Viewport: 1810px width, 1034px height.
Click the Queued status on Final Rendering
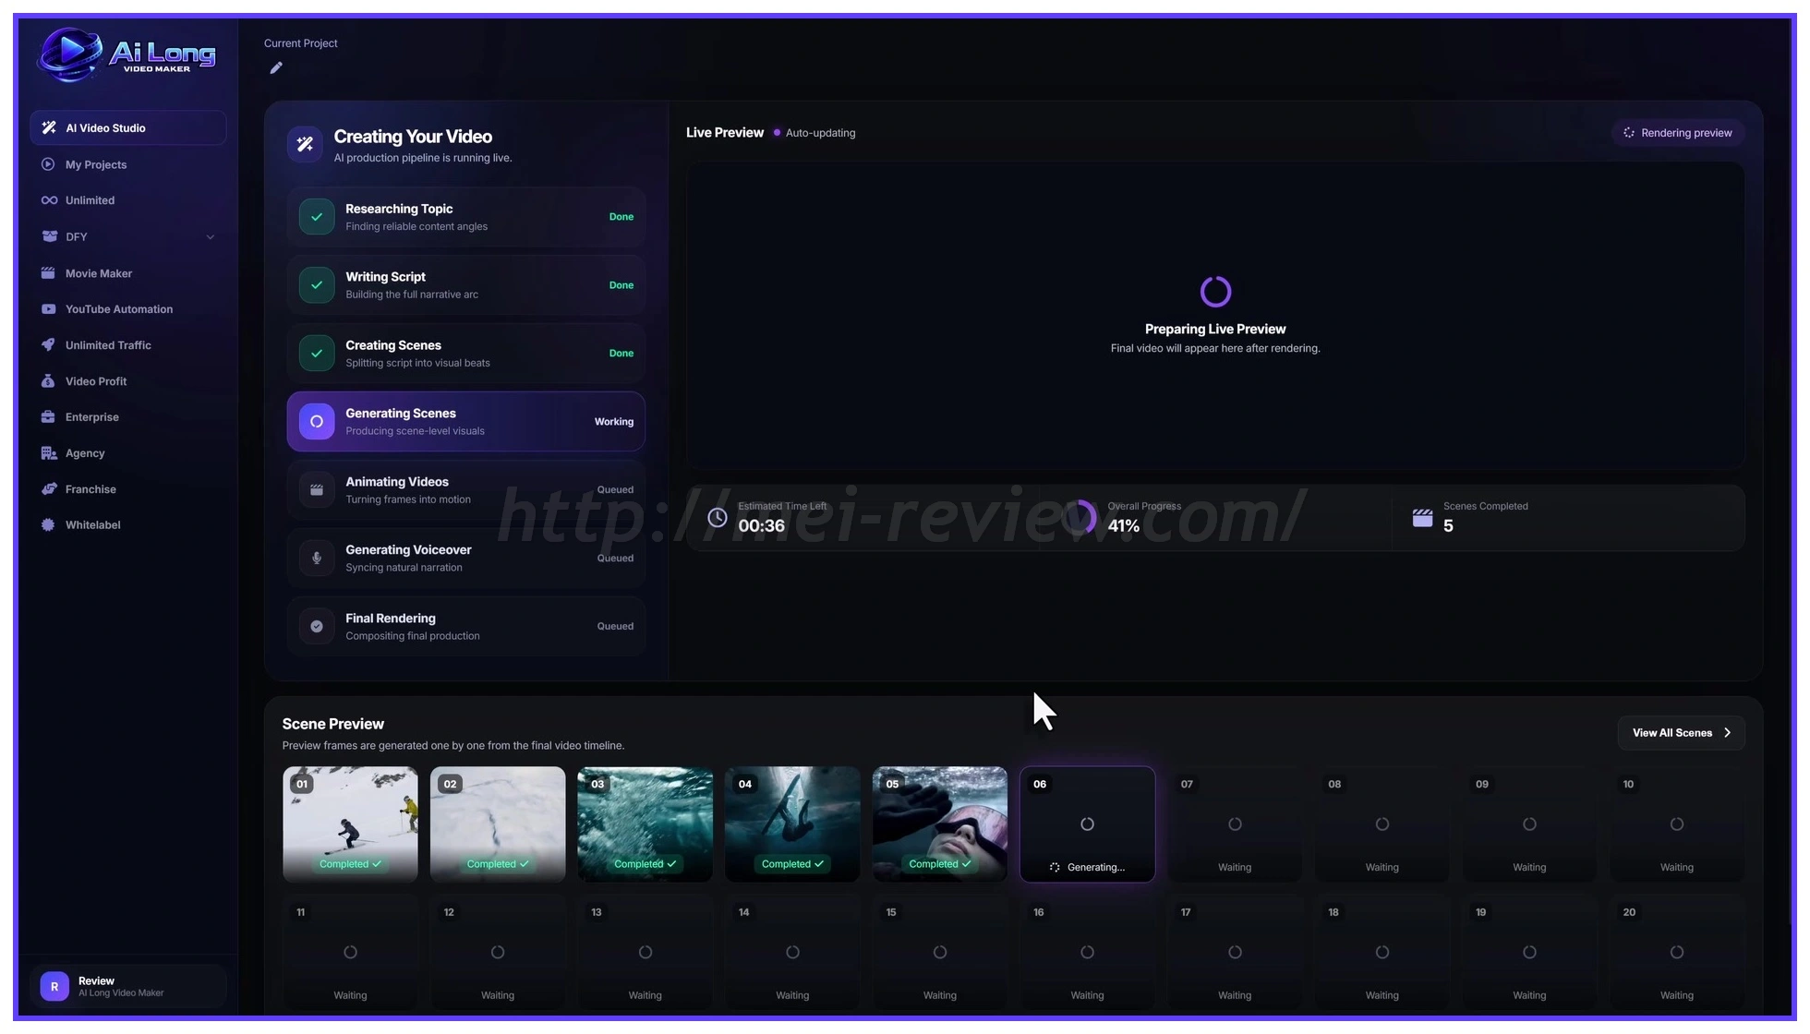[615, 627]
